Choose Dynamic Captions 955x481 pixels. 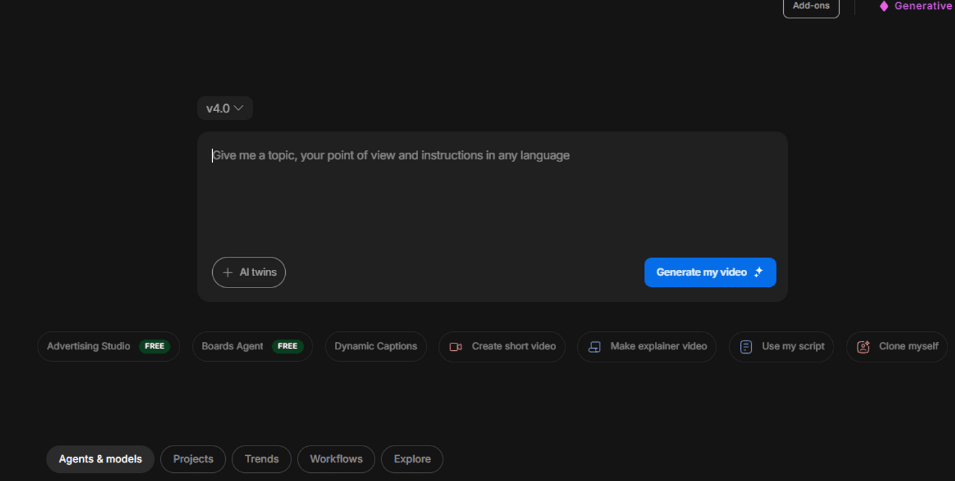(376, 347)
